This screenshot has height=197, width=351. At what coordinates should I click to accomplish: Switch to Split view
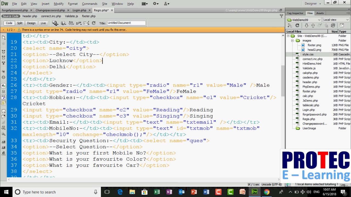tap(20, 23)
